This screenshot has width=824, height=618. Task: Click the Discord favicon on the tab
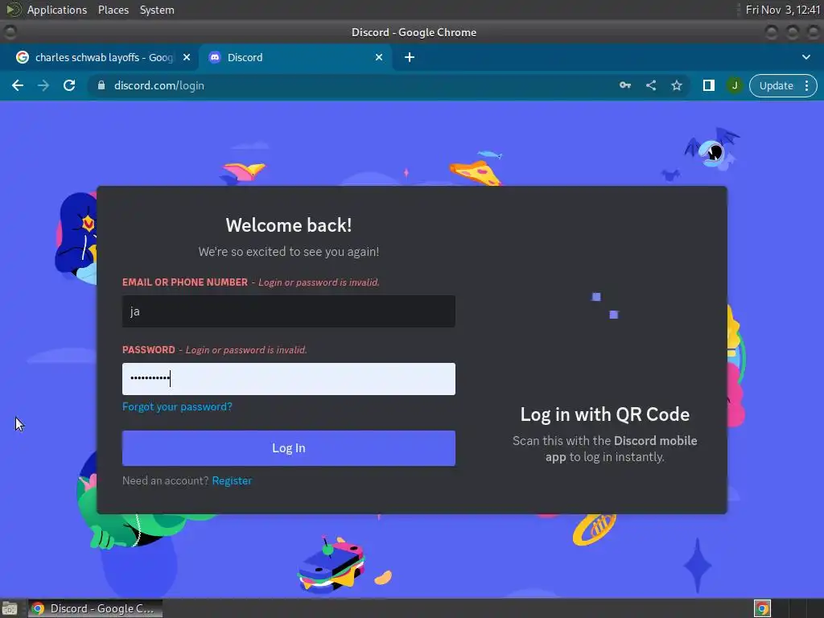coord(214,57)
